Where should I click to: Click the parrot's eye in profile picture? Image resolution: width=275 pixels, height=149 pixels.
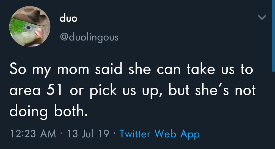(29, 28)
